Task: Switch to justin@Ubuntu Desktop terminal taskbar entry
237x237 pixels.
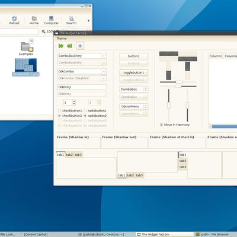Action: click(101, 235)
